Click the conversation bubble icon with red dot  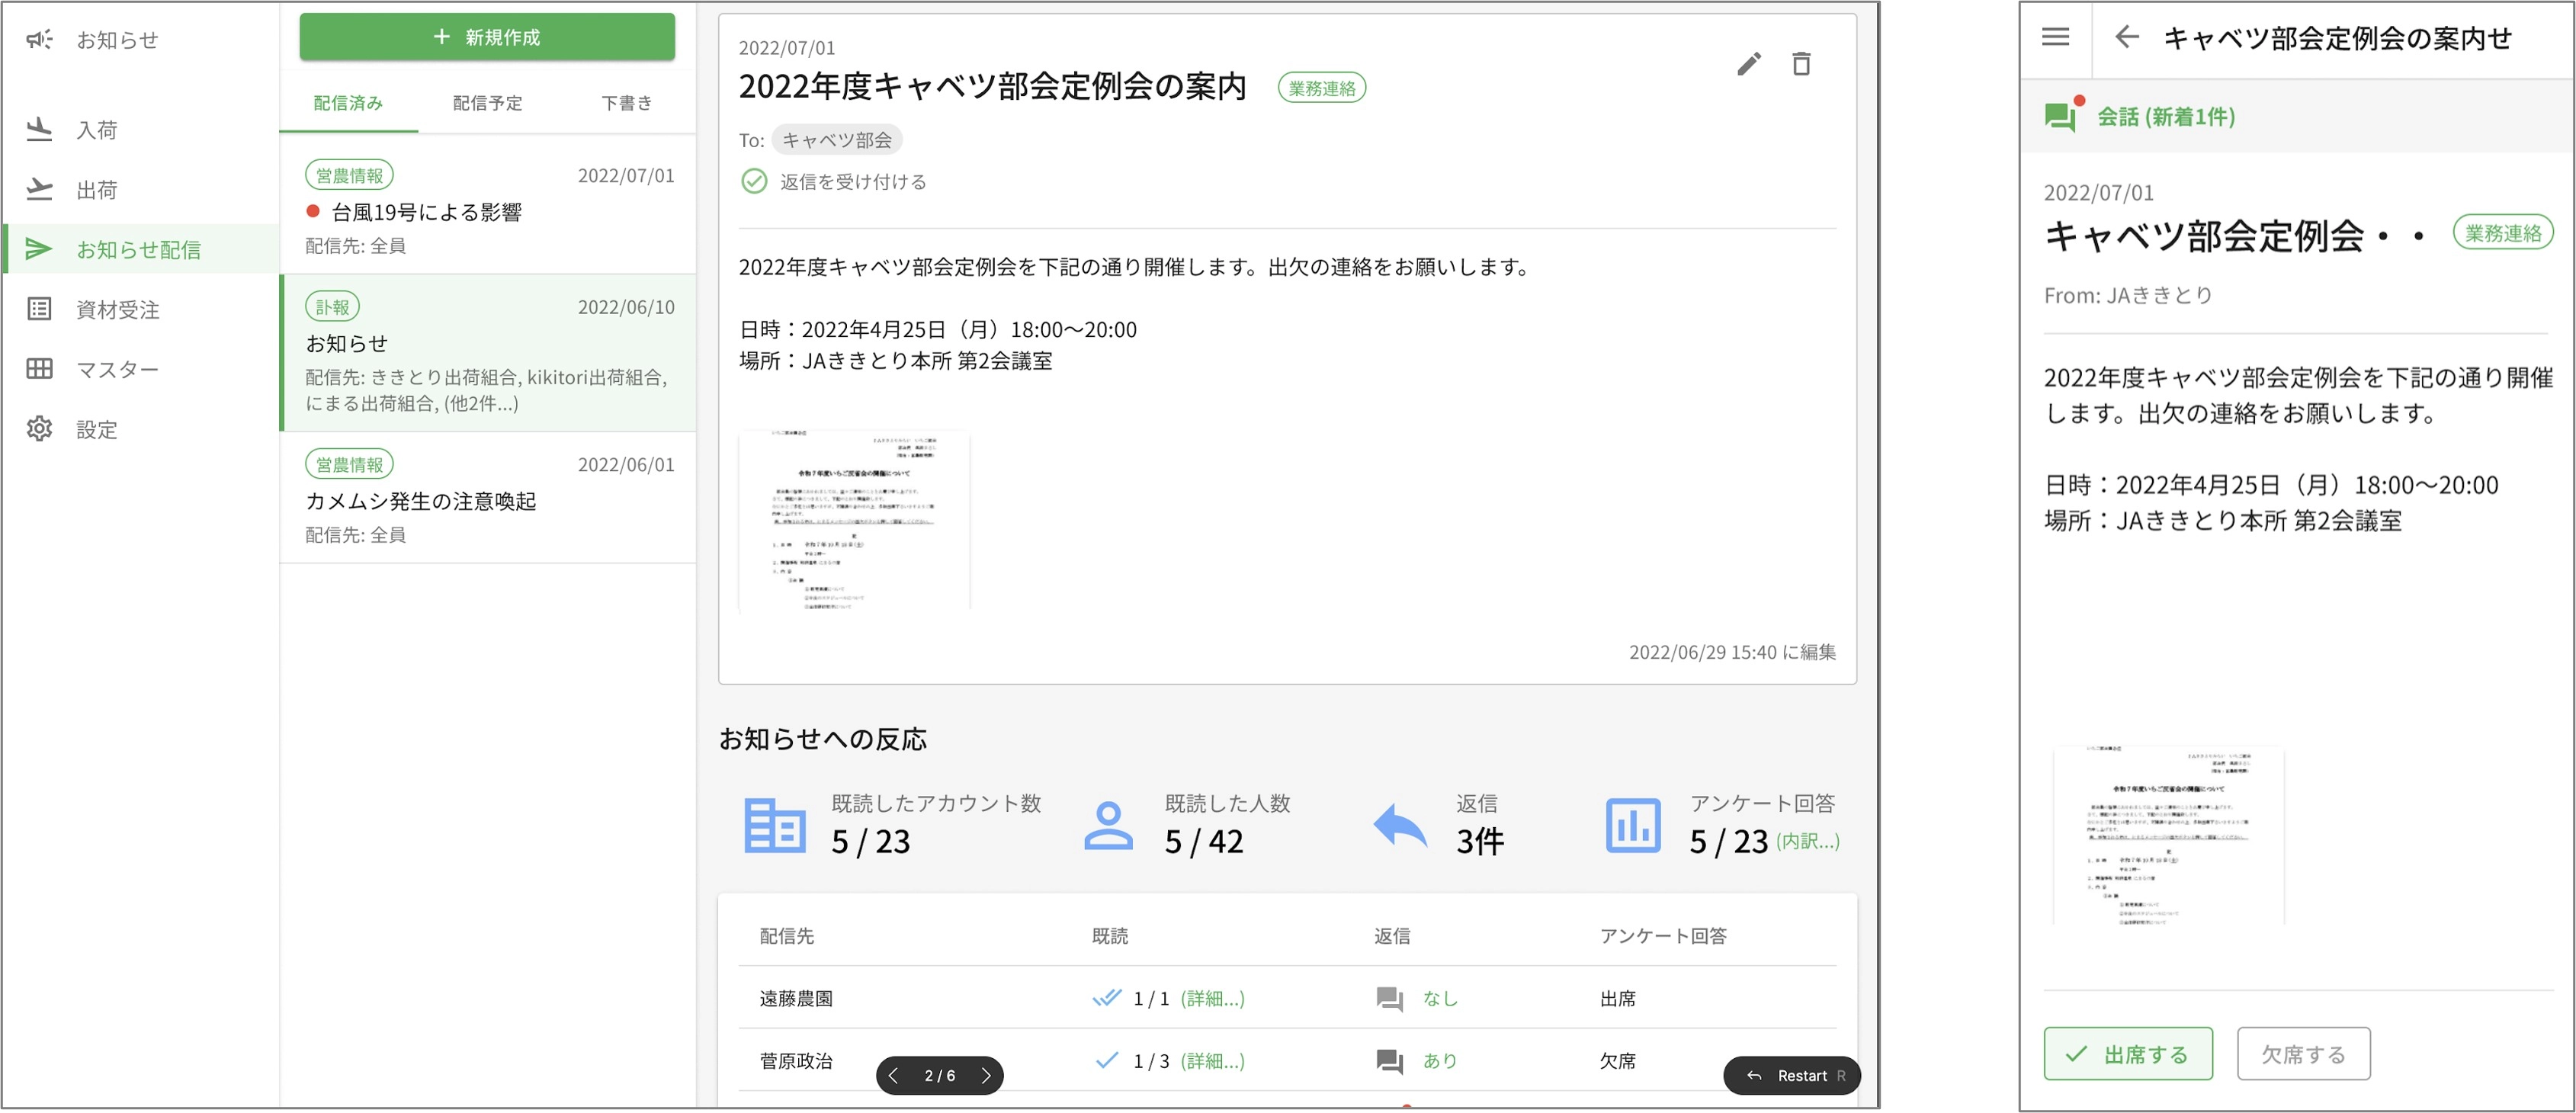coord(2061,116)
